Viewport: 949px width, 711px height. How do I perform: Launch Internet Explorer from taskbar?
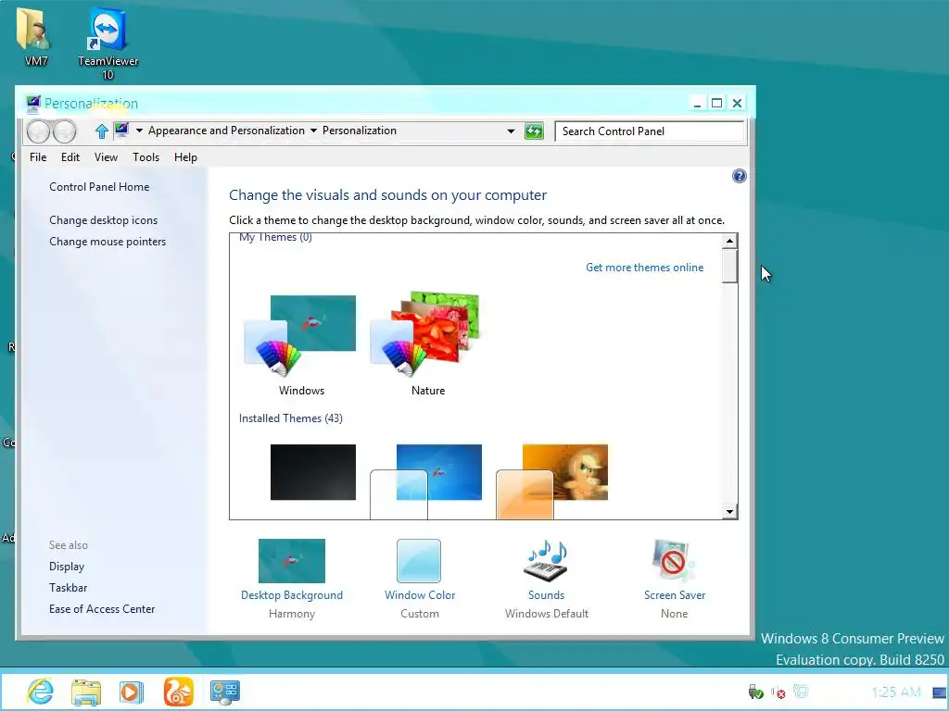(41, 691)
